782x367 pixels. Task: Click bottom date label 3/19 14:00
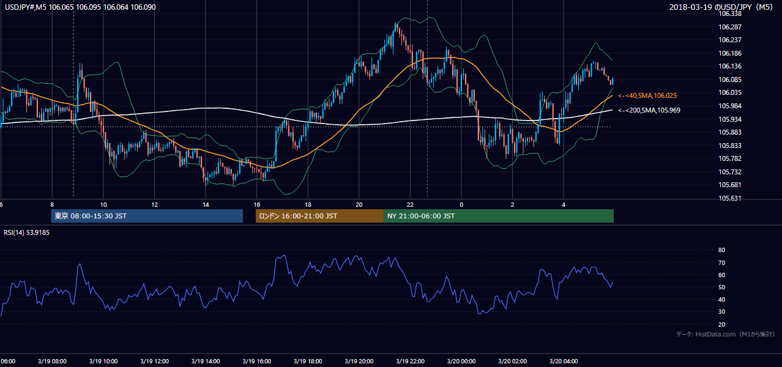206,361
